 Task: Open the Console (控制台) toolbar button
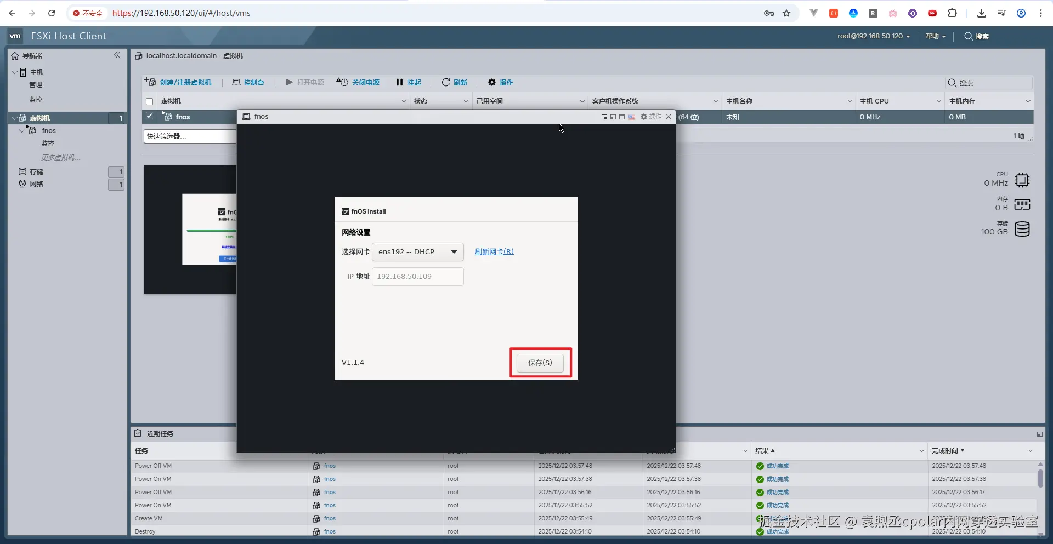tap(248, 82)
